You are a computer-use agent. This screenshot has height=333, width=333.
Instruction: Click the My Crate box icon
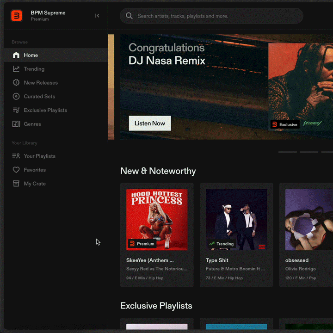[x=16, y=184]
